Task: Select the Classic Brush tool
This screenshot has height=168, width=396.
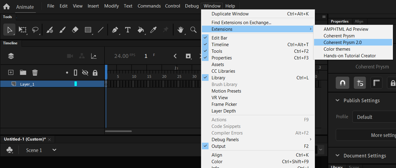Action: (62, 30)
